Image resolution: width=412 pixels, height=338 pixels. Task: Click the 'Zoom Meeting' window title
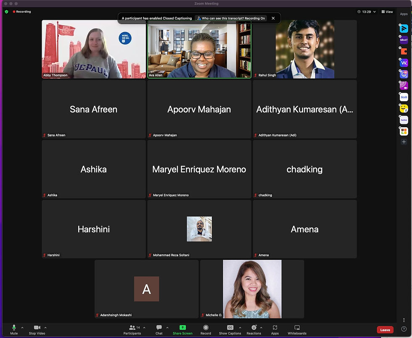(206, 3)
